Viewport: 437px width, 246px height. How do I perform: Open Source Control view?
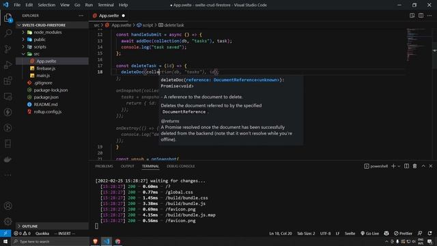(x=8, y=49)
